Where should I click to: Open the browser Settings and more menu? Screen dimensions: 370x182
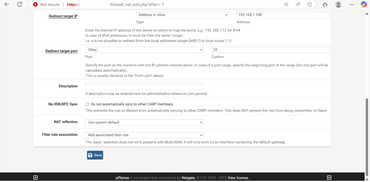[352, 4]
